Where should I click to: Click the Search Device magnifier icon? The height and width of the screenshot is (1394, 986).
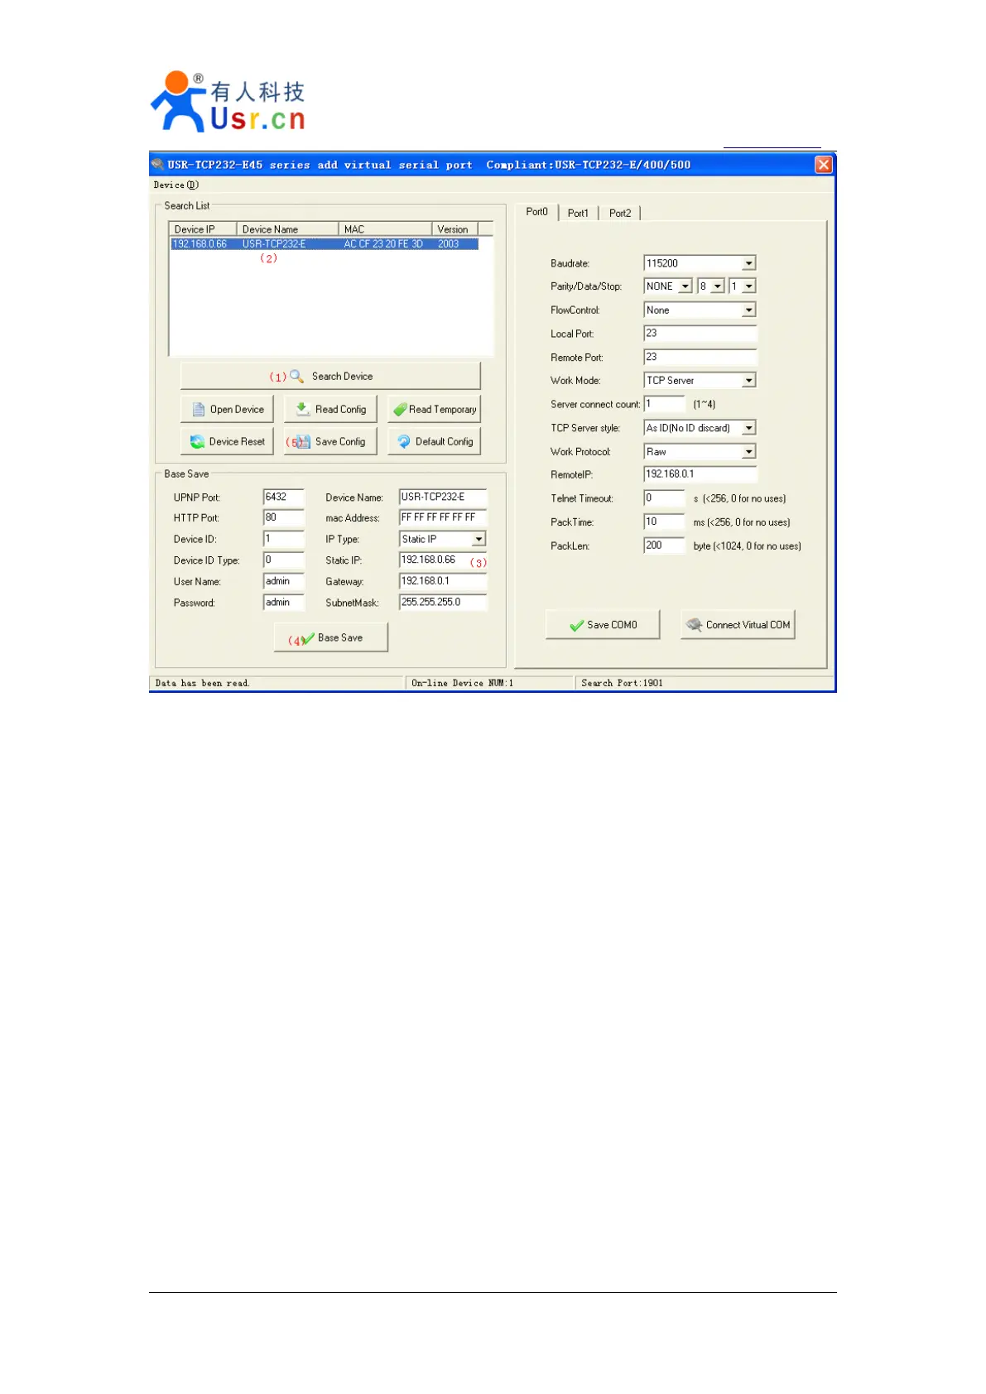[296, 376]
